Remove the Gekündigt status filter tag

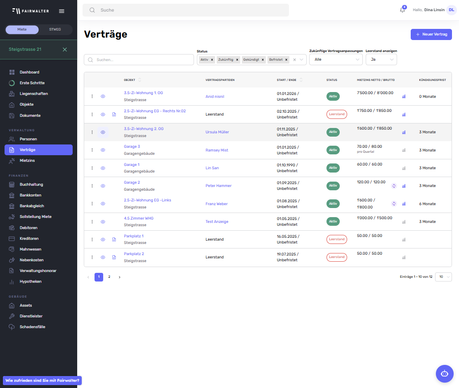263,60
